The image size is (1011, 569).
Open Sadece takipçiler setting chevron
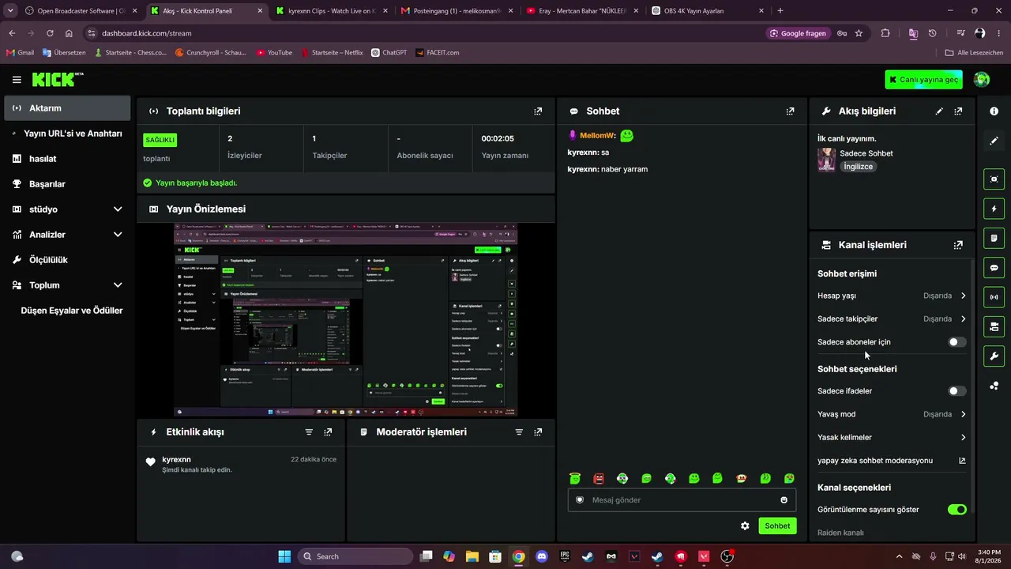(x=963, y=319)
